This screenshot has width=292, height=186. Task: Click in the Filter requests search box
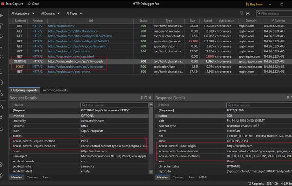pos(274,13)
